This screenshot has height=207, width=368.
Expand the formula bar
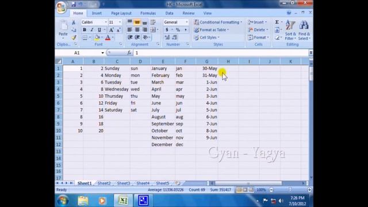click(310, 53)
